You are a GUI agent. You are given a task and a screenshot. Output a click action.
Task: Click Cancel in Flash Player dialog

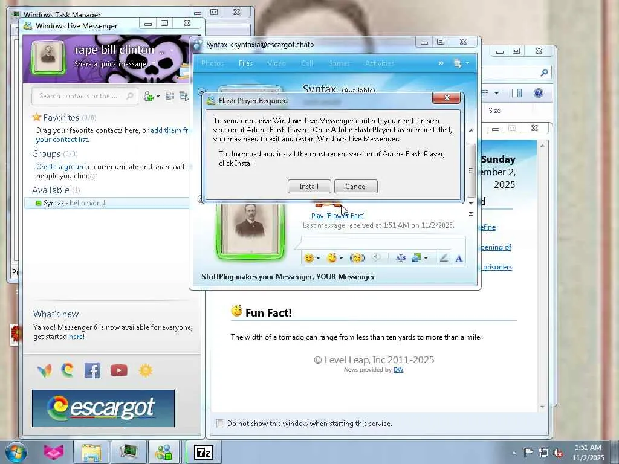[x=355, y=187]
